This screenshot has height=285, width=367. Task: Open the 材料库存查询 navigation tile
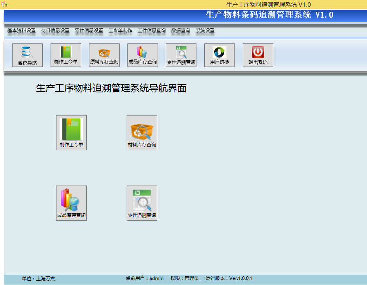[x=142, y=133]
